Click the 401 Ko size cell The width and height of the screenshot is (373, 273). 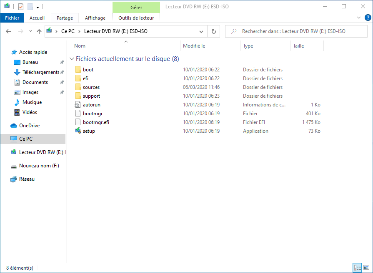tap(313, 114)
